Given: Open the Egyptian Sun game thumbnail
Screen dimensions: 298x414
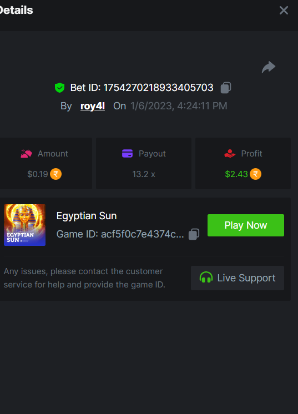Looking at the screenshot, I should click(24, 225).
